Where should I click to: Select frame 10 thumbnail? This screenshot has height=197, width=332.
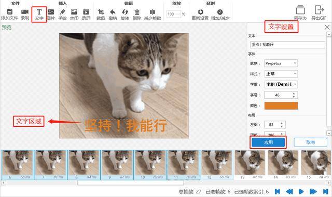tap(150, 165)
